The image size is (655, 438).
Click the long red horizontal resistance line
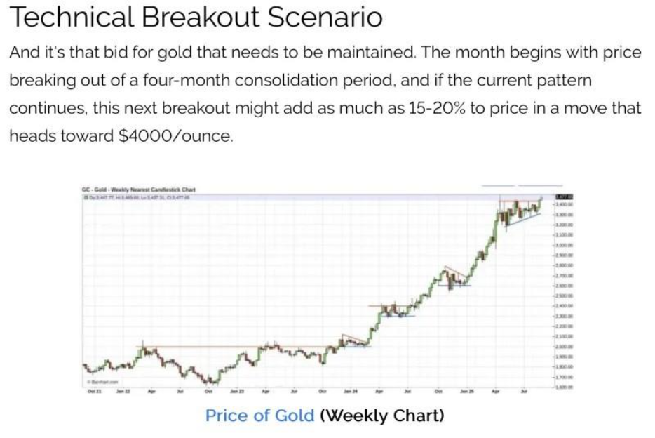point(231,347)
